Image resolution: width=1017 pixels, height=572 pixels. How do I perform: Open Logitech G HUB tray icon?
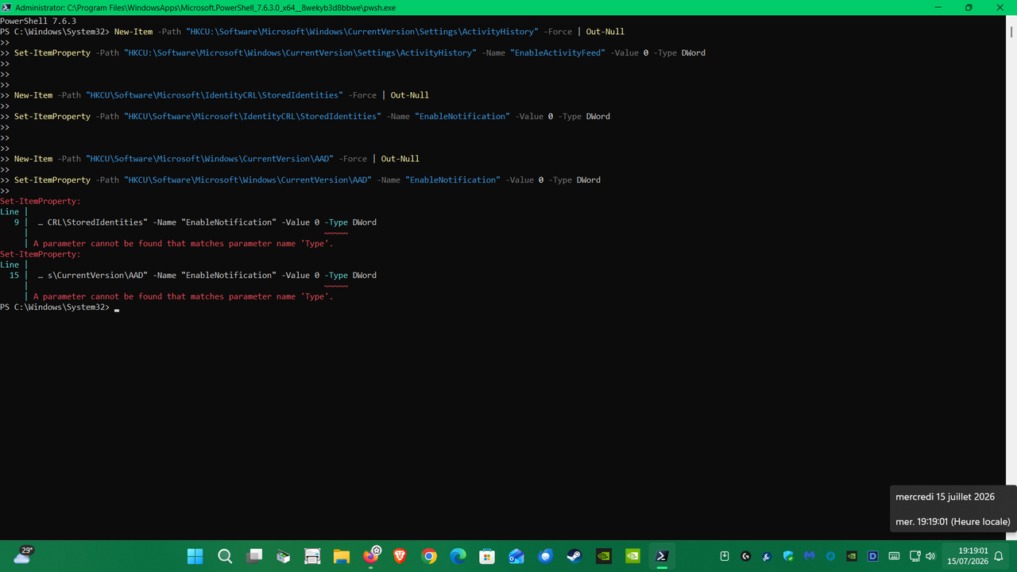coord(746,556)
